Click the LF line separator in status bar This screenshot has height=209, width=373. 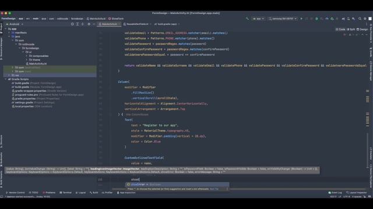click(x=340, y=196)
